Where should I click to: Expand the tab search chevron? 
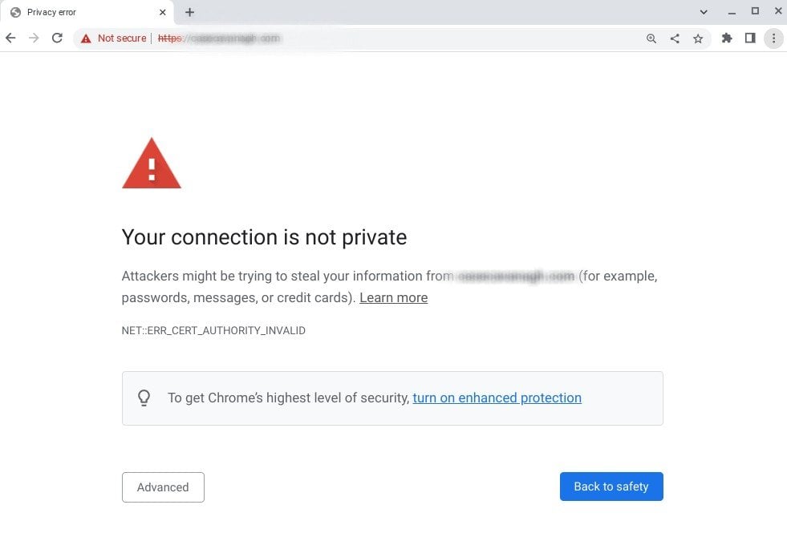coord(704,11)
